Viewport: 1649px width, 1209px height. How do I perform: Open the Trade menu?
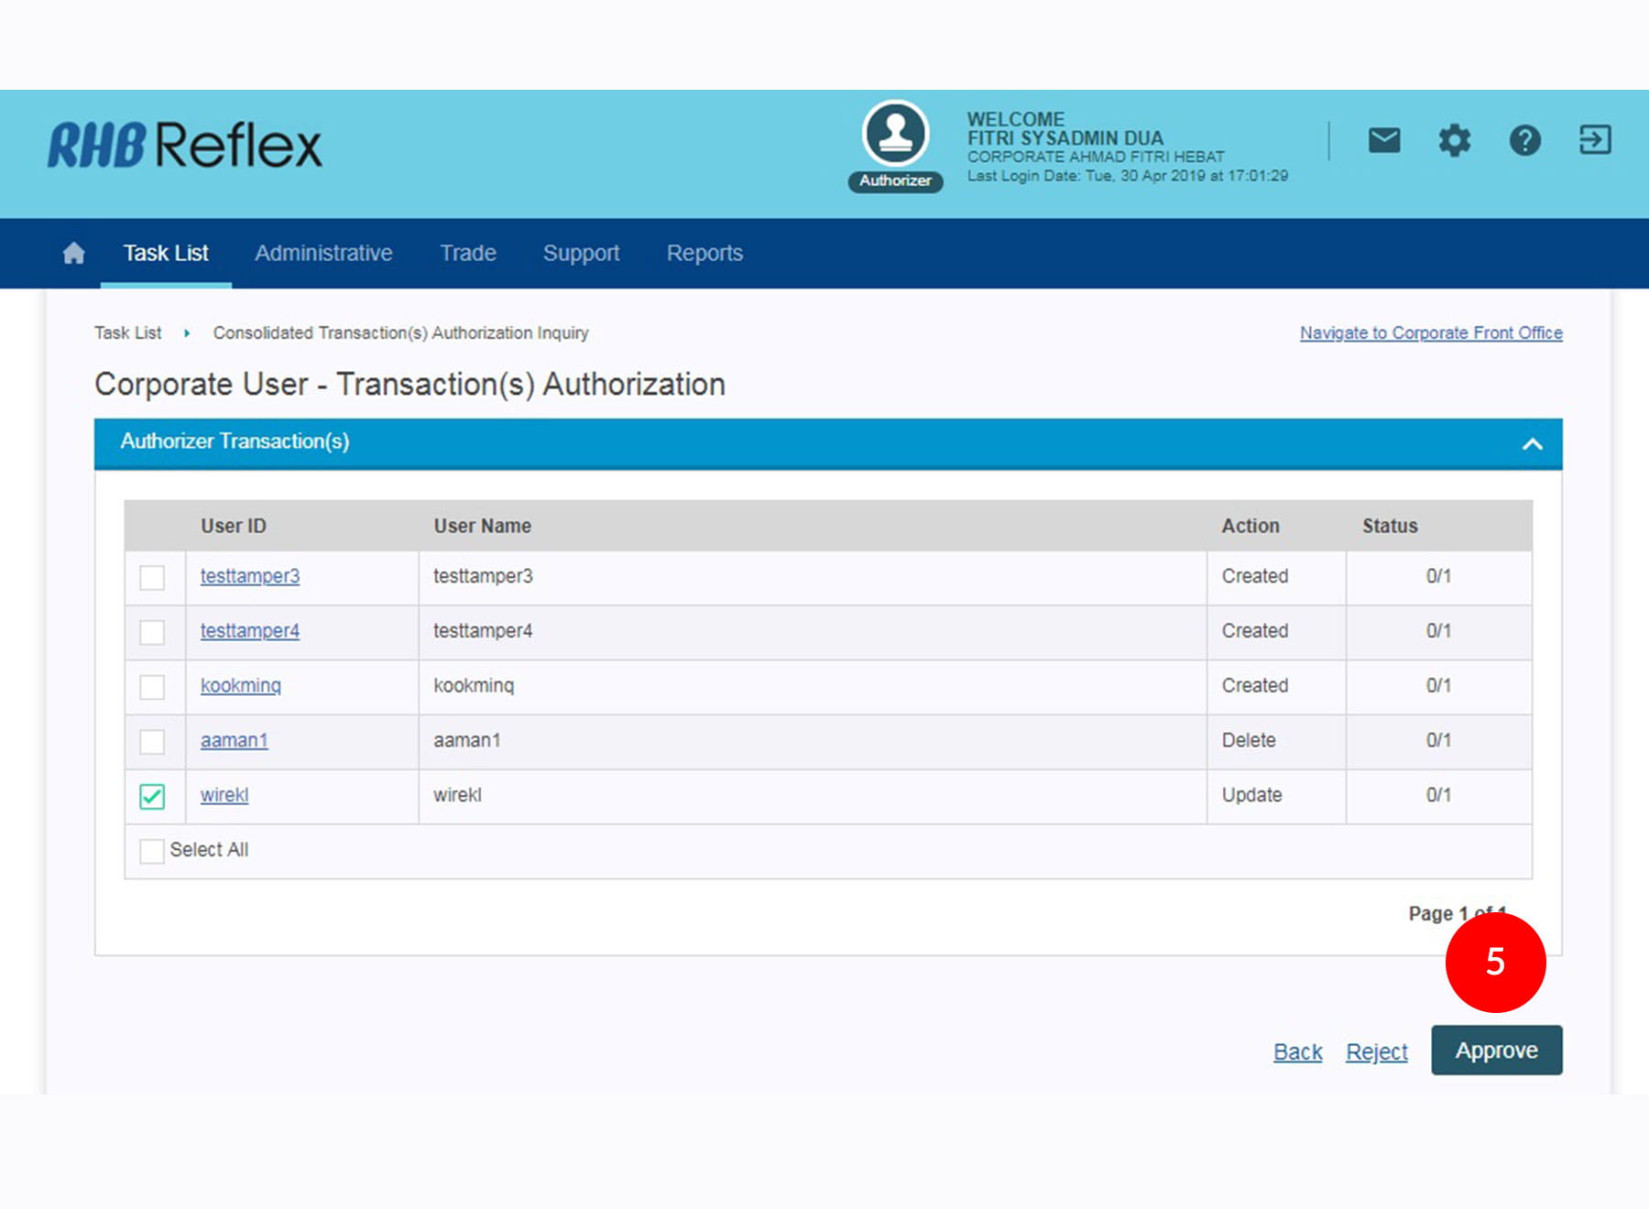pos(467,253)
